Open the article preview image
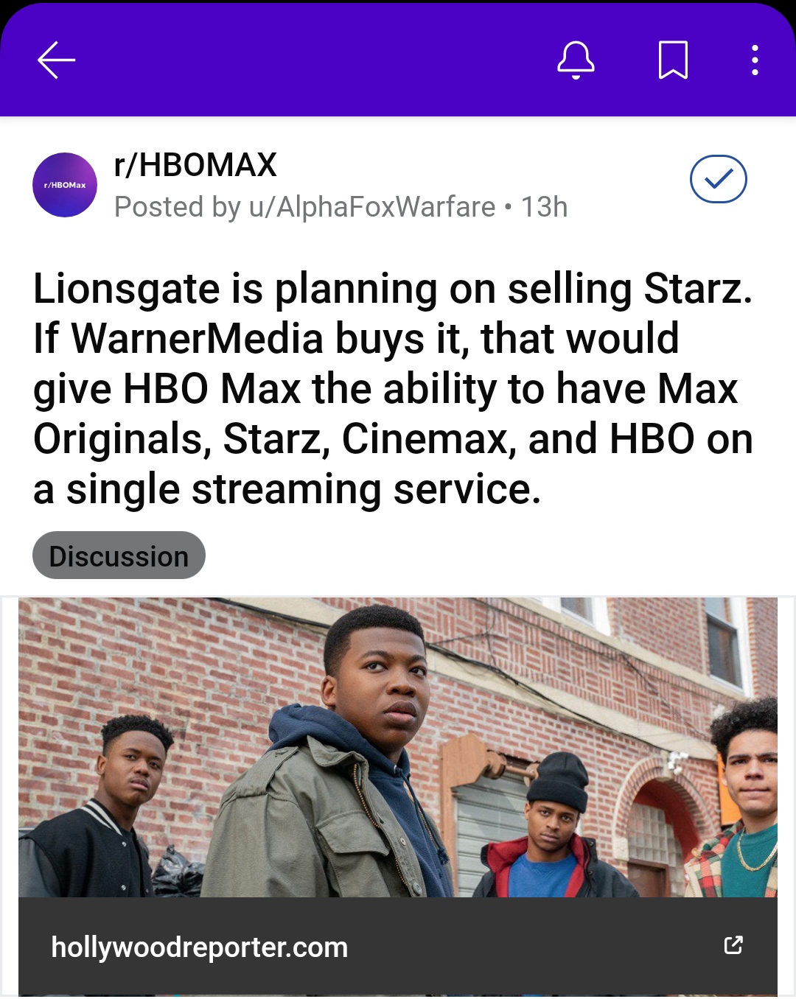Screen dimensions: 796x999 tap(398, 747)
